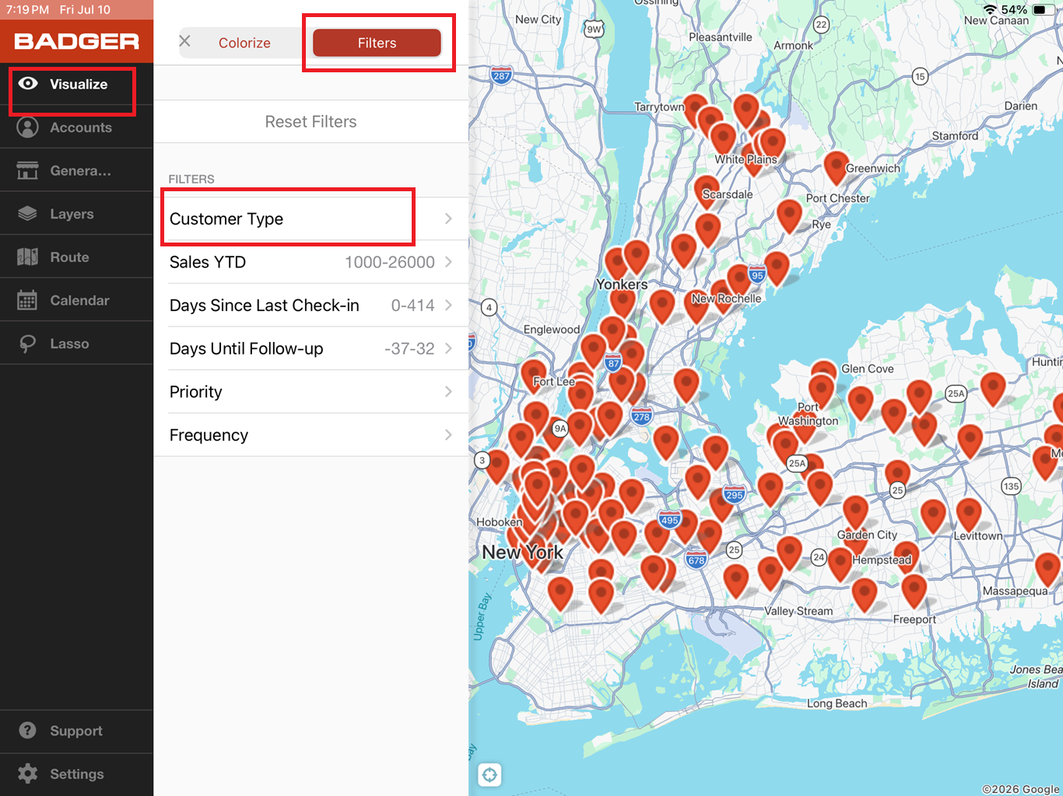
Task: Select the Customer Type filter row
Action: [x=311, y=218]
